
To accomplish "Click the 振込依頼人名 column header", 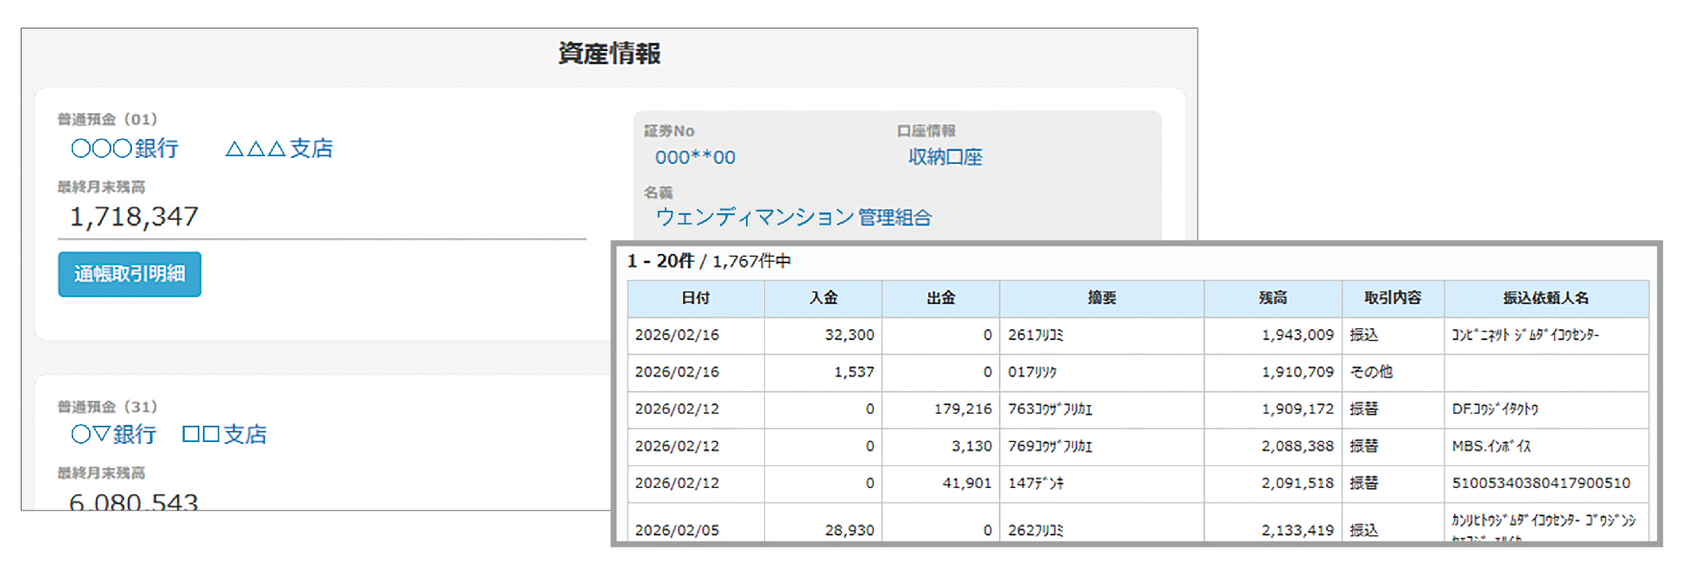I will [1546, 298].
